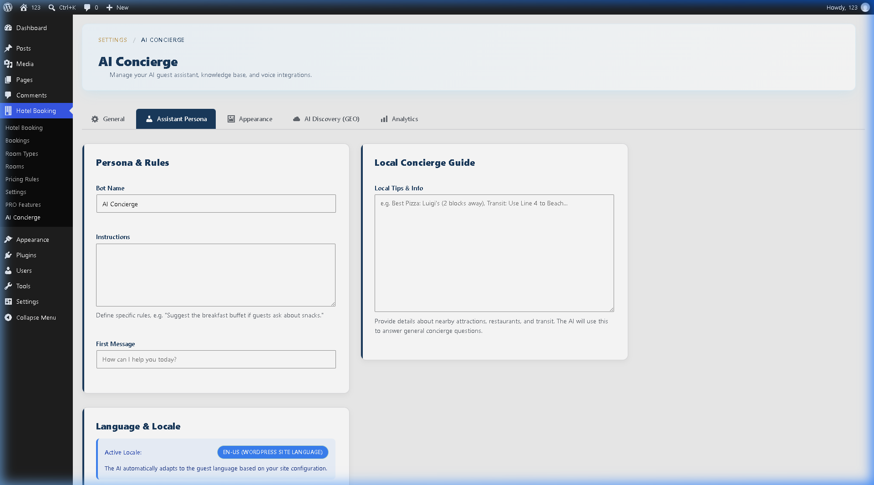Open PRO Features submenu link
The width and height of the screenshot is (874, 485).
23,205
